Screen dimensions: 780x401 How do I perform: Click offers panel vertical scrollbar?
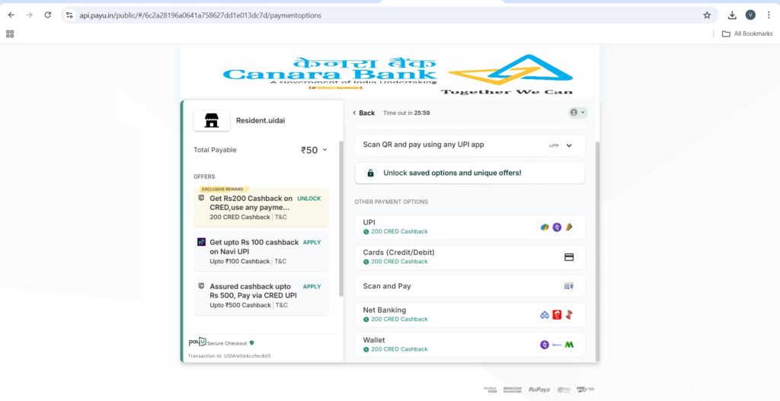(340, 218)
